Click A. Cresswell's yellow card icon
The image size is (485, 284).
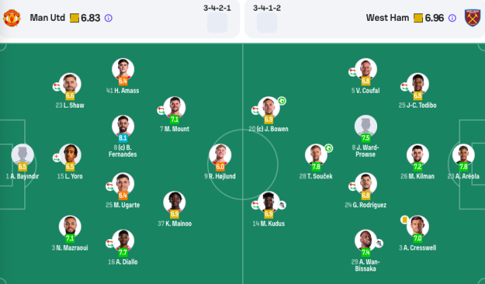(x=404, y=219)
